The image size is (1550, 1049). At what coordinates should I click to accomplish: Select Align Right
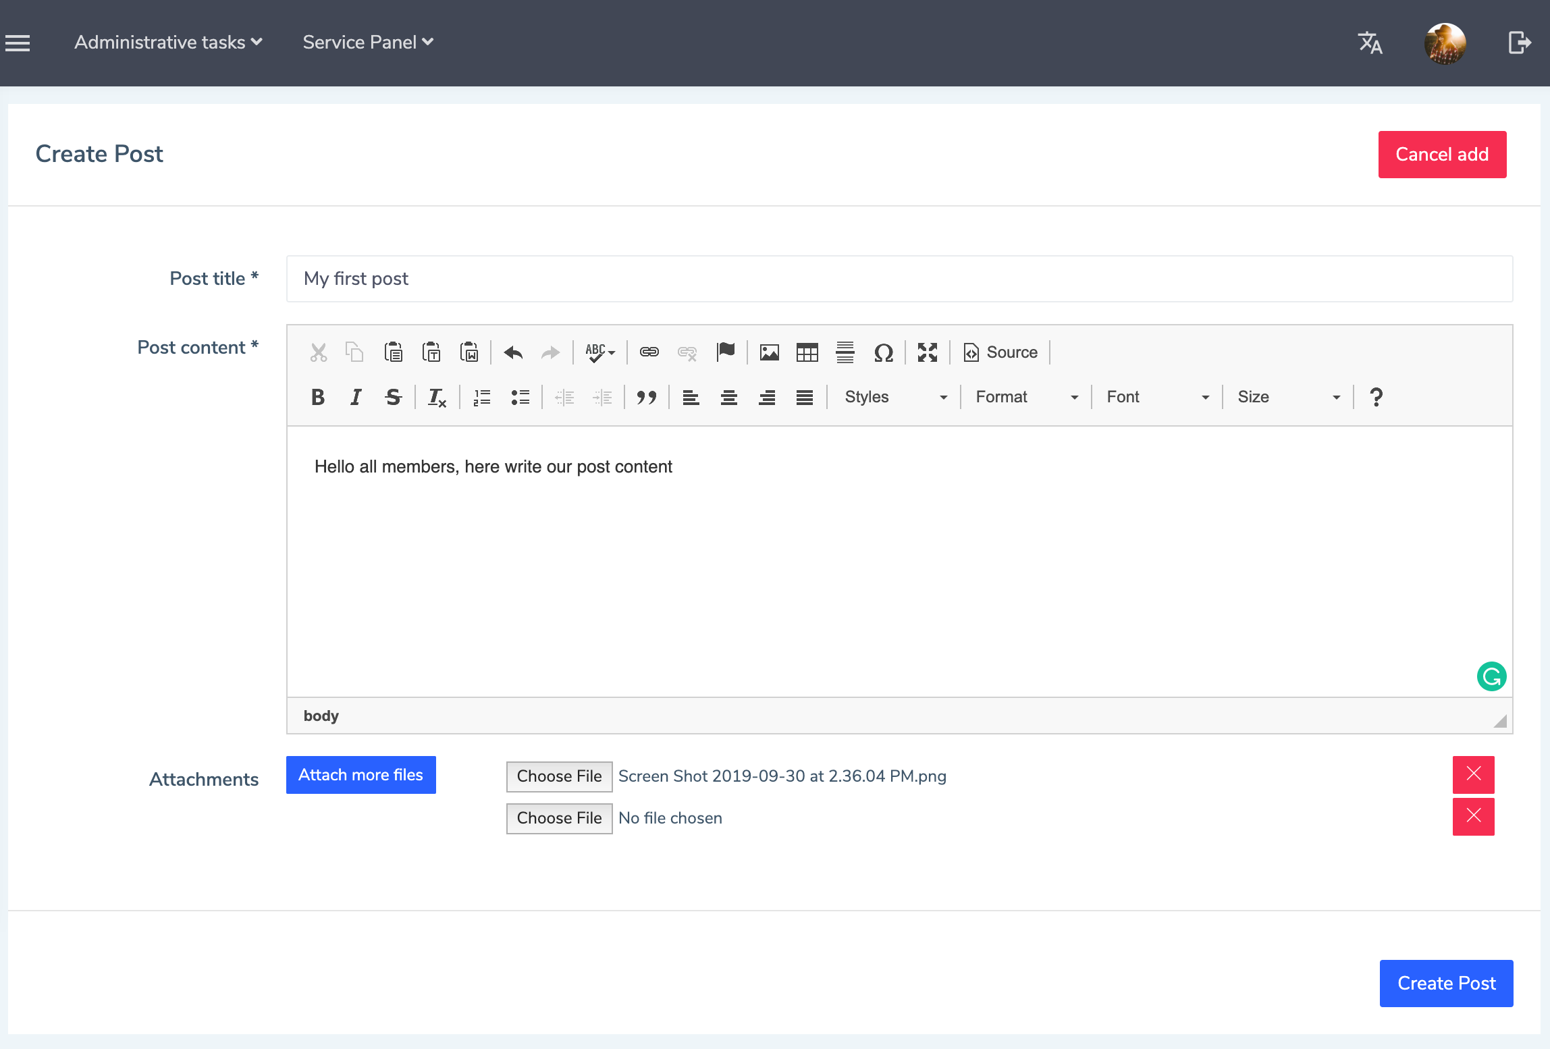pyautogui.click(x=767, y=397)
